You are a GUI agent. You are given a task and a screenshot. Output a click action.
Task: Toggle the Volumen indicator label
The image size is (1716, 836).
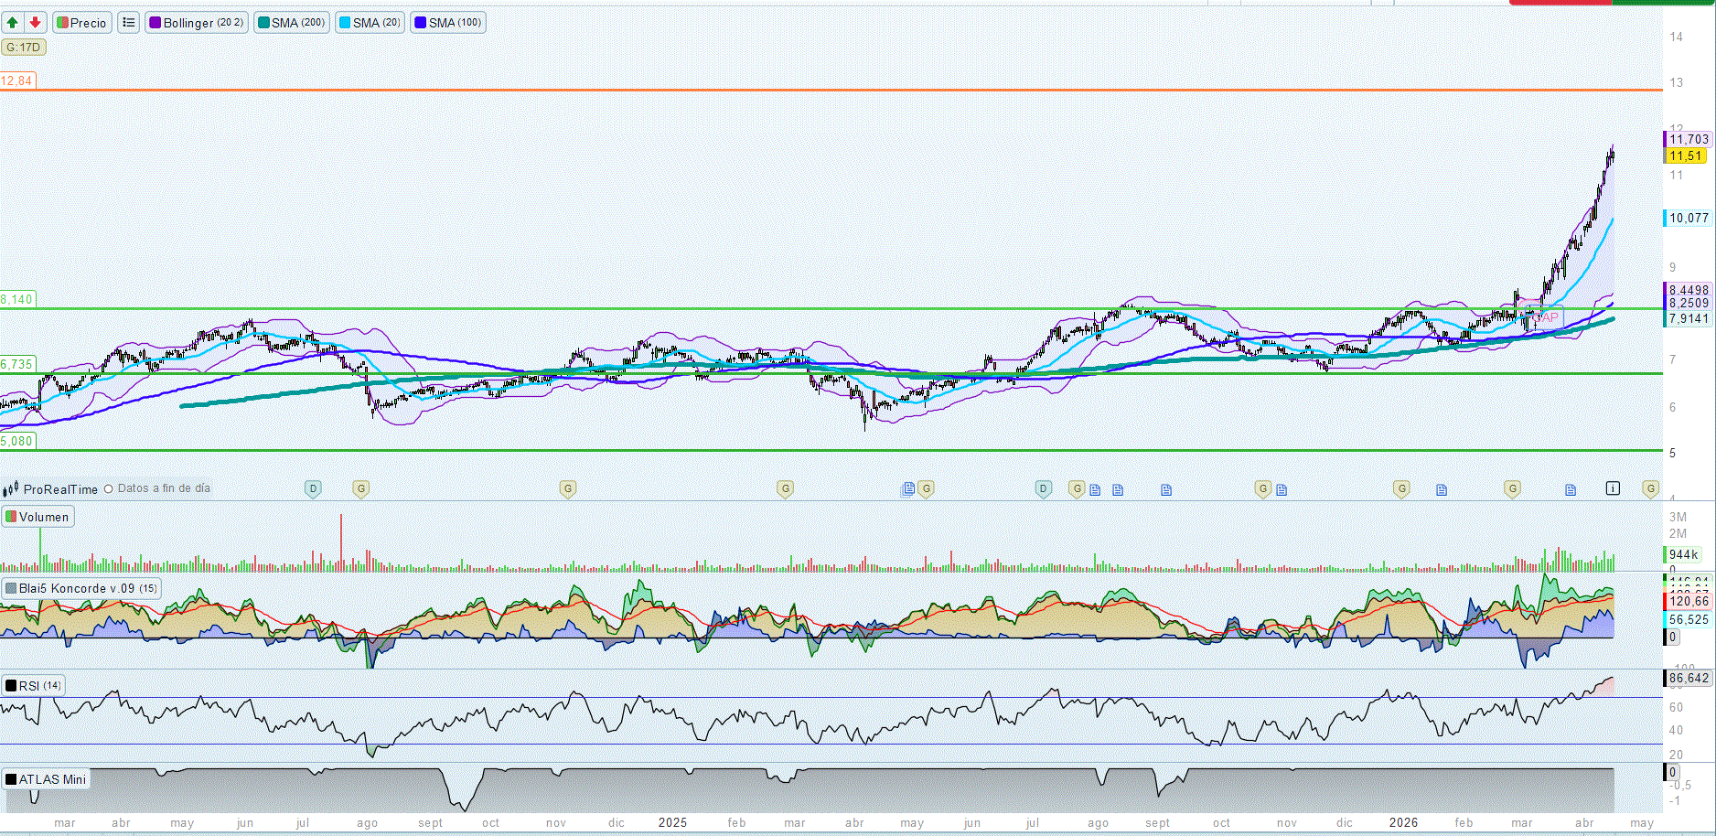pos(38,517)
